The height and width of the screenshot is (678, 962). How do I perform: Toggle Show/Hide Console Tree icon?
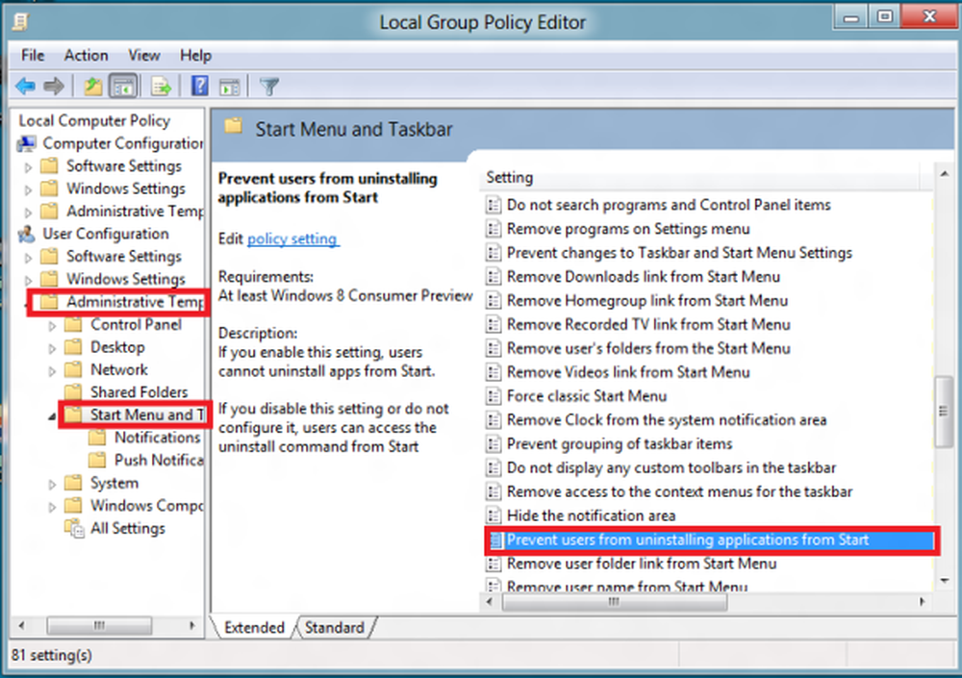point(123,87)
